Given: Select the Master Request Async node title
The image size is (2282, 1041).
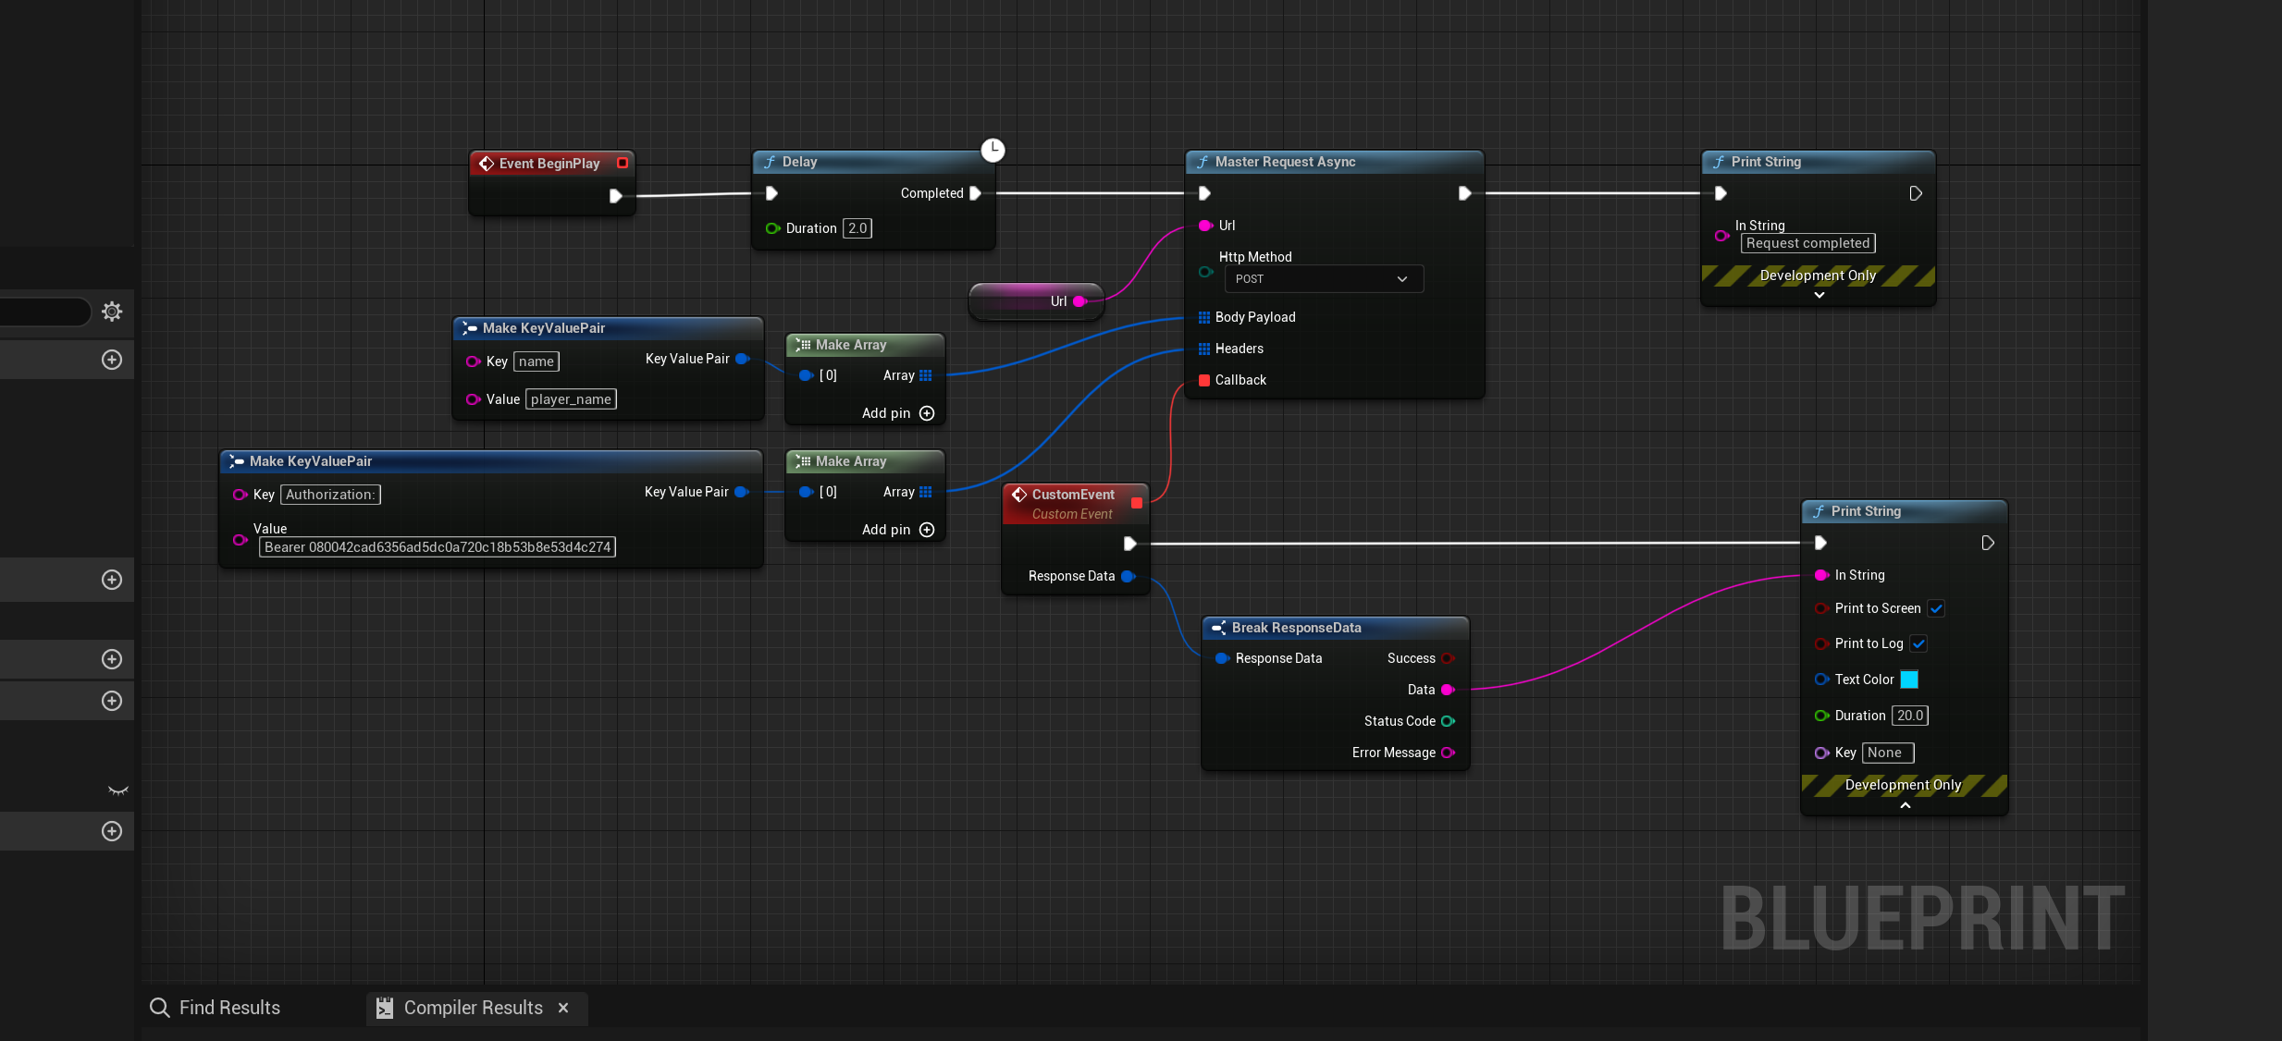Looking at the screenshot, I should coord(1285,162).
